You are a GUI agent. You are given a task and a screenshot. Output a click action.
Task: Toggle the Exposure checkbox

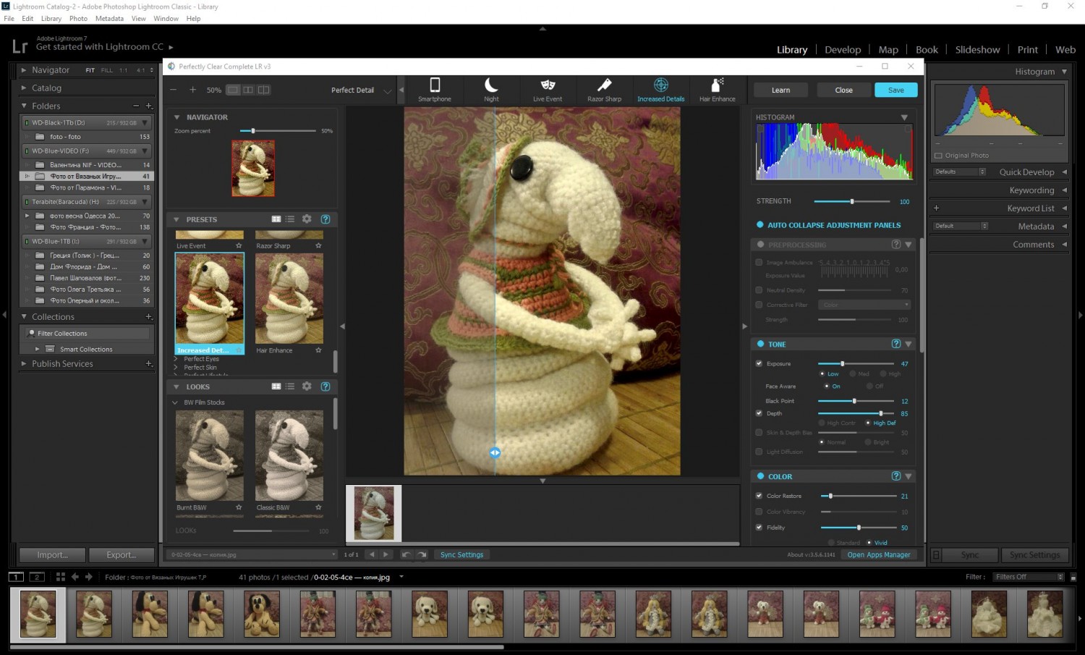tap(759, 363)
